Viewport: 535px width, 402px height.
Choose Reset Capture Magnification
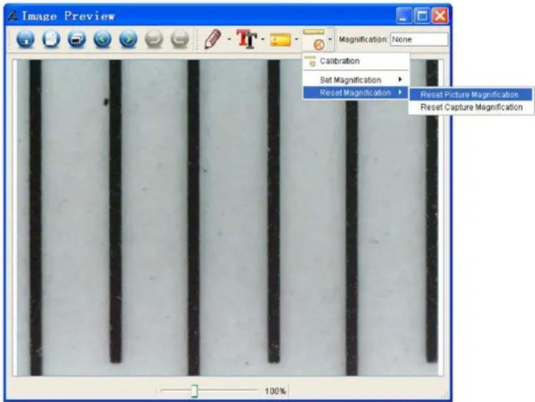coord(471,107)
